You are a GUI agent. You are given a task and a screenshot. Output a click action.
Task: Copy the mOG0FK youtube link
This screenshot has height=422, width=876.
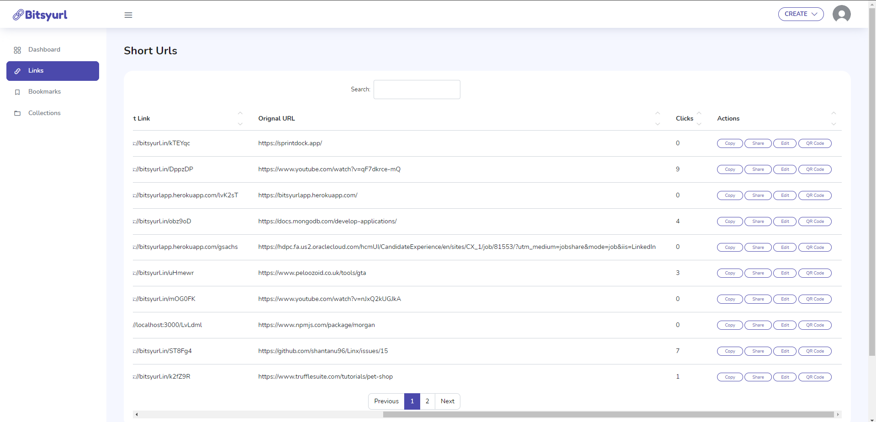tap(730, 299)
